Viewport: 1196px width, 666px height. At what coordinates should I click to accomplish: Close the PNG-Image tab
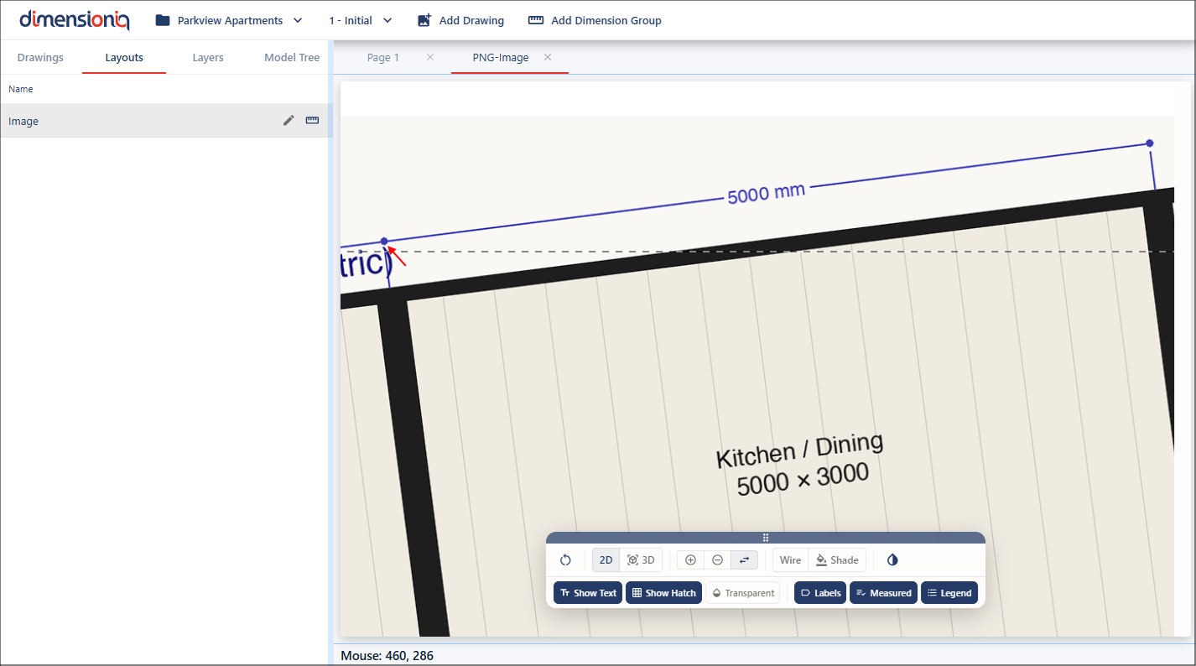click(x=548, y=57)
